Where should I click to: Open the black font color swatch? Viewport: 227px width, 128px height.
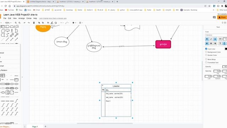tap(226, 49)
